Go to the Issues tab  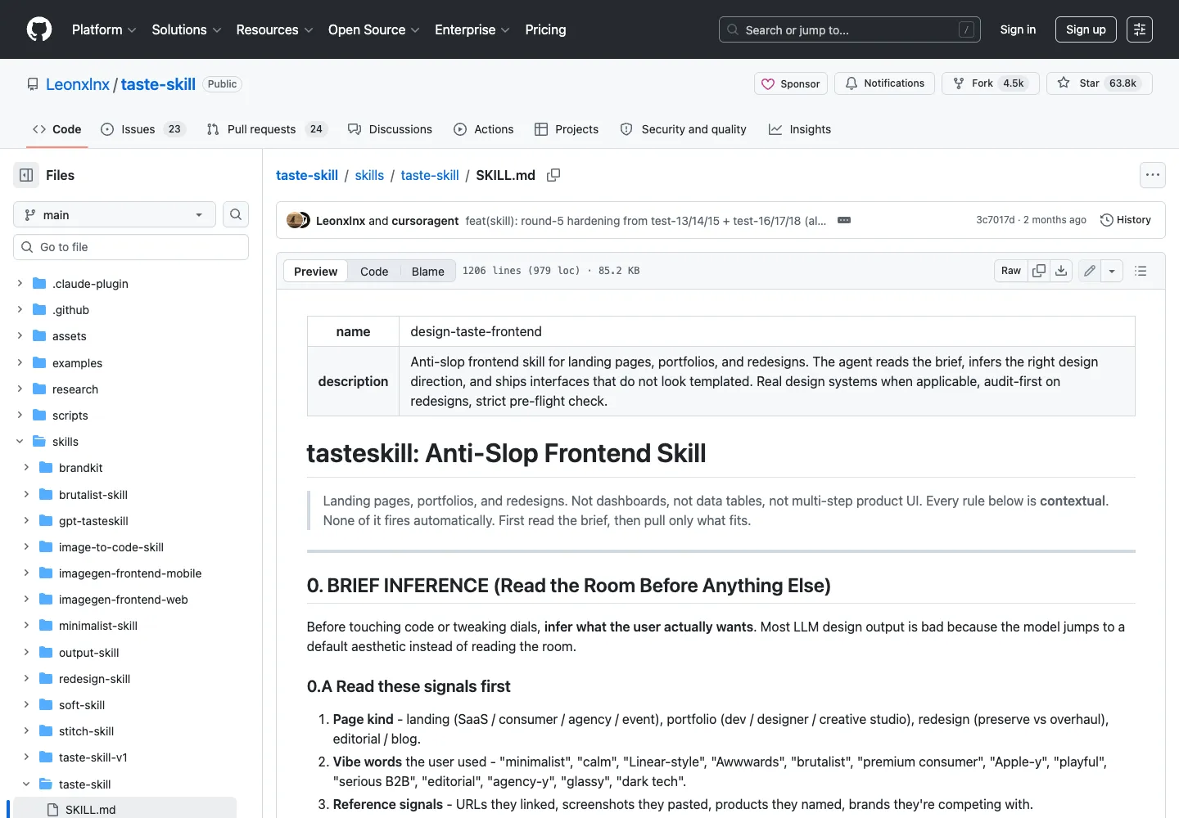tap(143, 129)
